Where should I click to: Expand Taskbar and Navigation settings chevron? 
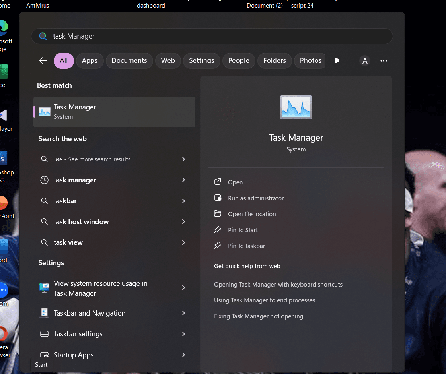pyautogui.click(x=183, y=313)
